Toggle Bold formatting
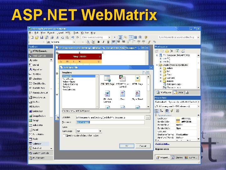This screenshot has width=226, height=170. [99, 42]
